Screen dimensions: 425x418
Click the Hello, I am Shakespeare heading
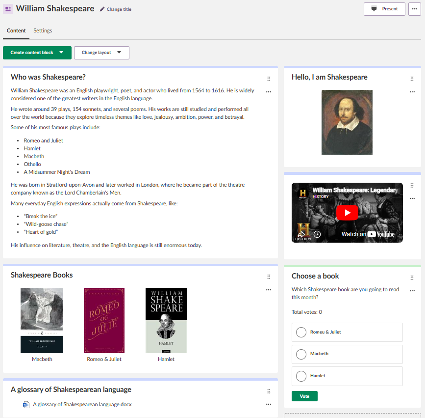click(x=329, y=77)
